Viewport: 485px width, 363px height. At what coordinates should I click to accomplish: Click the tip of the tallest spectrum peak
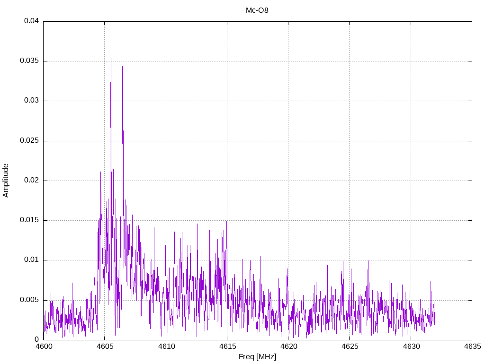[111, 59]
